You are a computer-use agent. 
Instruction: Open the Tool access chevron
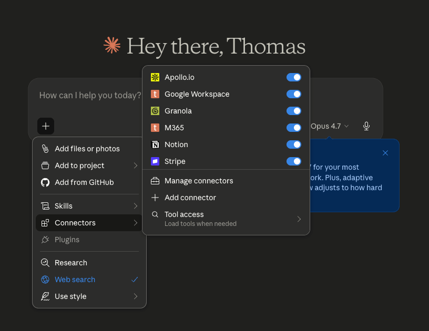pos(299,219)
